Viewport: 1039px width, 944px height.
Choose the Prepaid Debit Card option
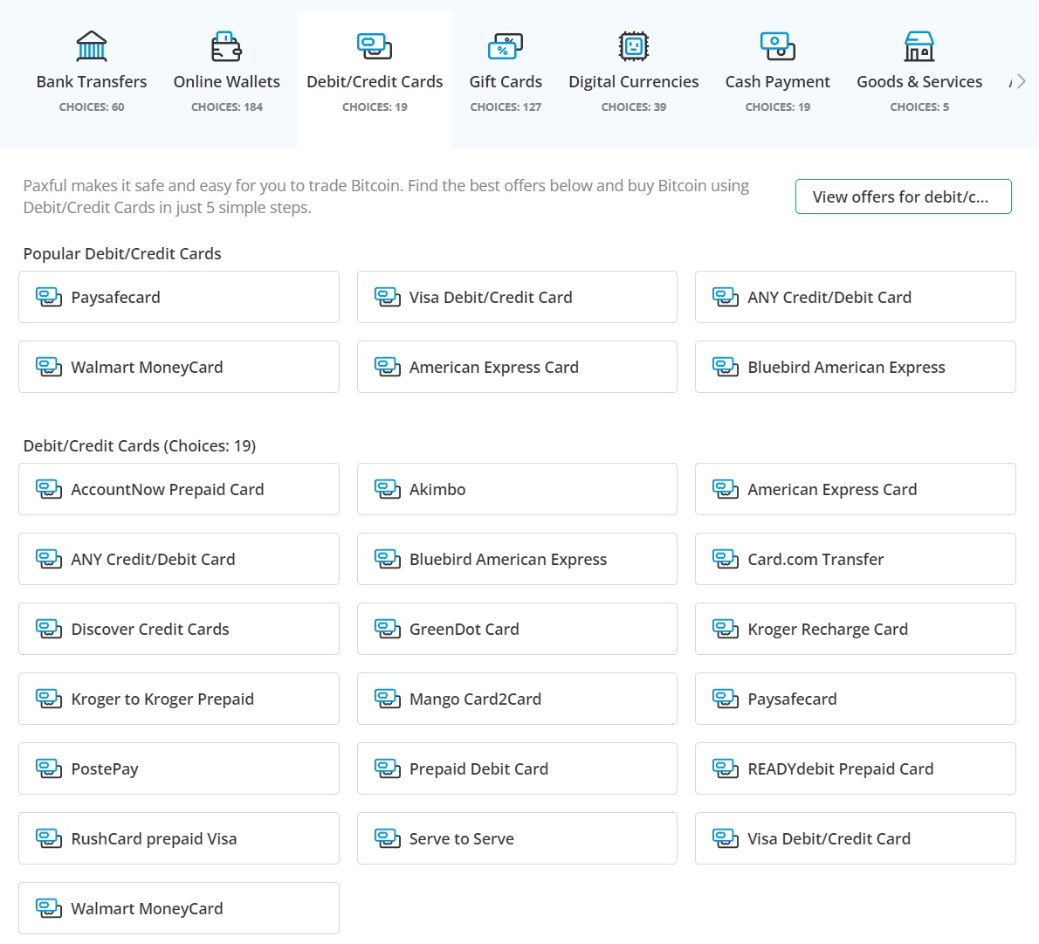(517, 768)
